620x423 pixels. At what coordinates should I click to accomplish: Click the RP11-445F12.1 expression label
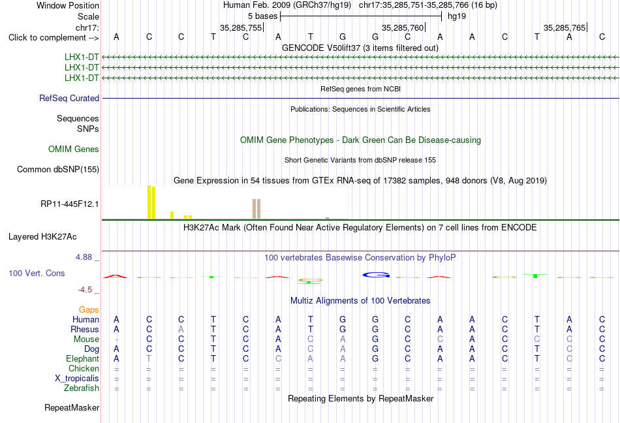[69, 204]
